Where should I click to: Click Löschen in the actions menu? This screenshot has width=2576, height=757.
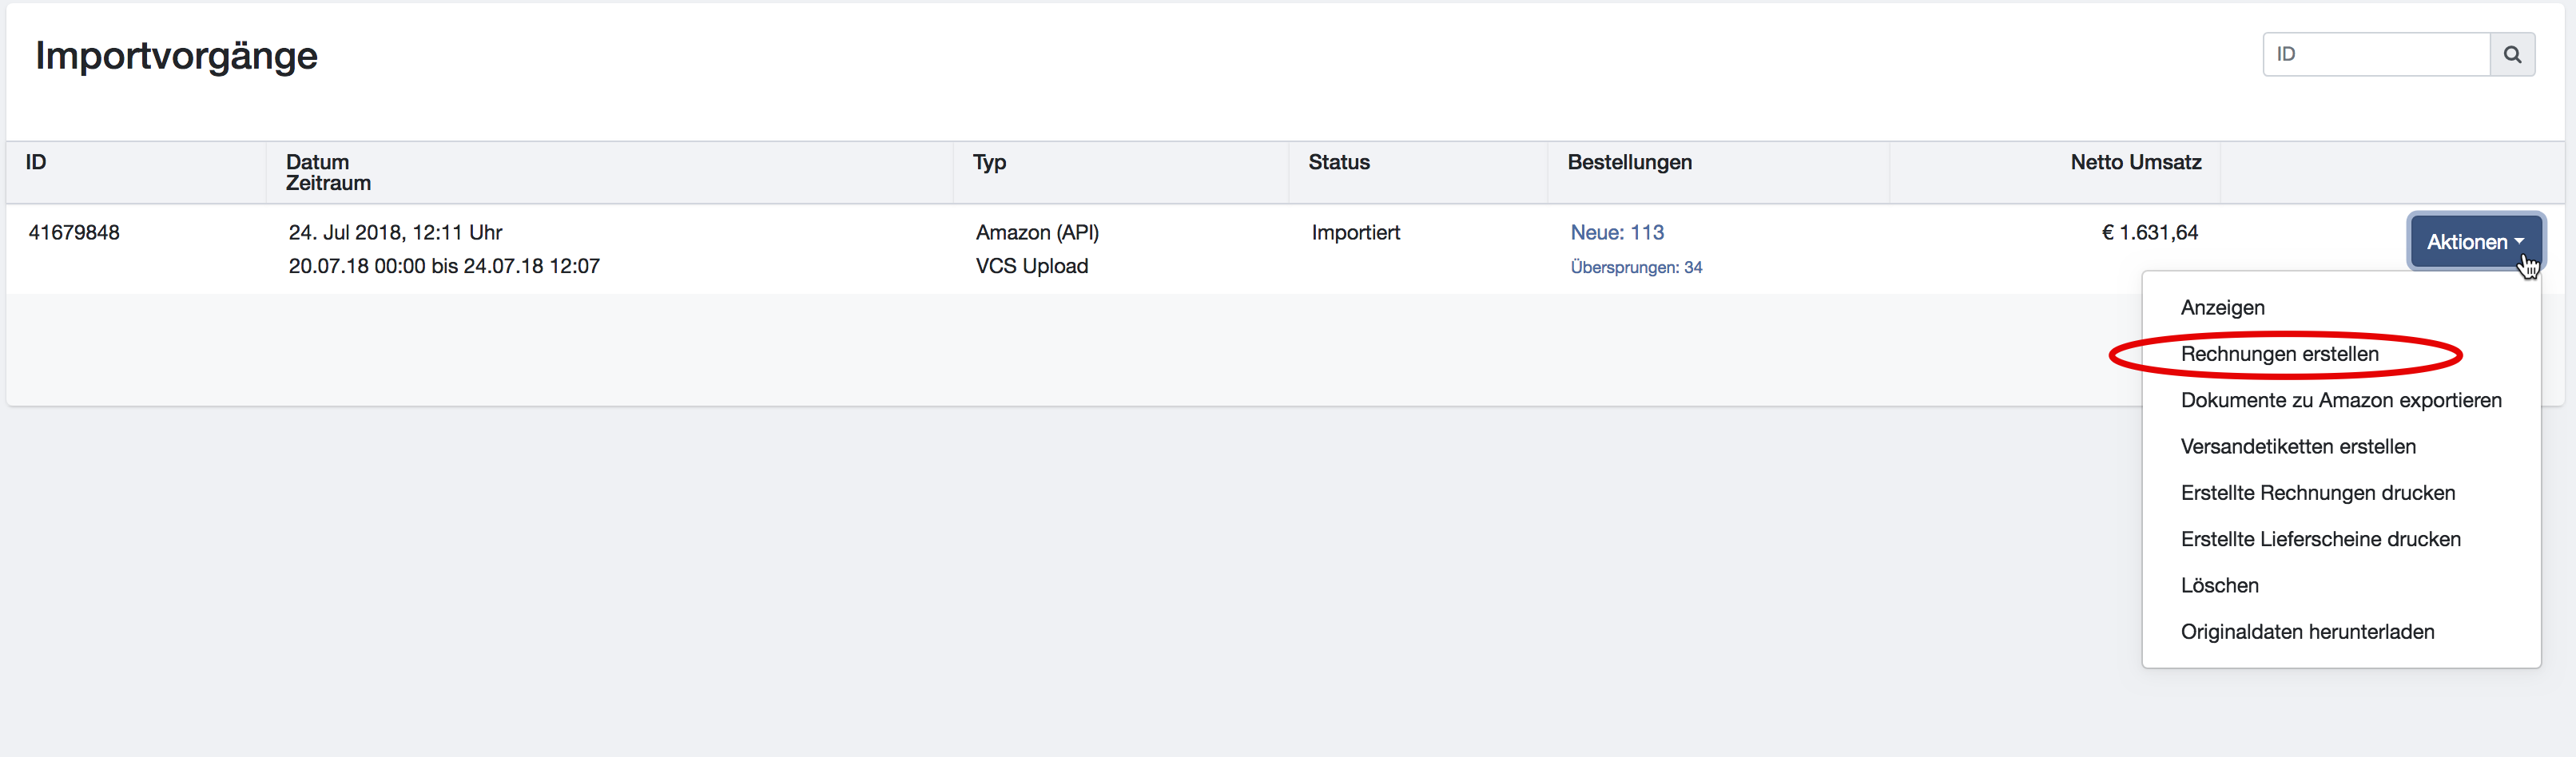[2219, 586]
